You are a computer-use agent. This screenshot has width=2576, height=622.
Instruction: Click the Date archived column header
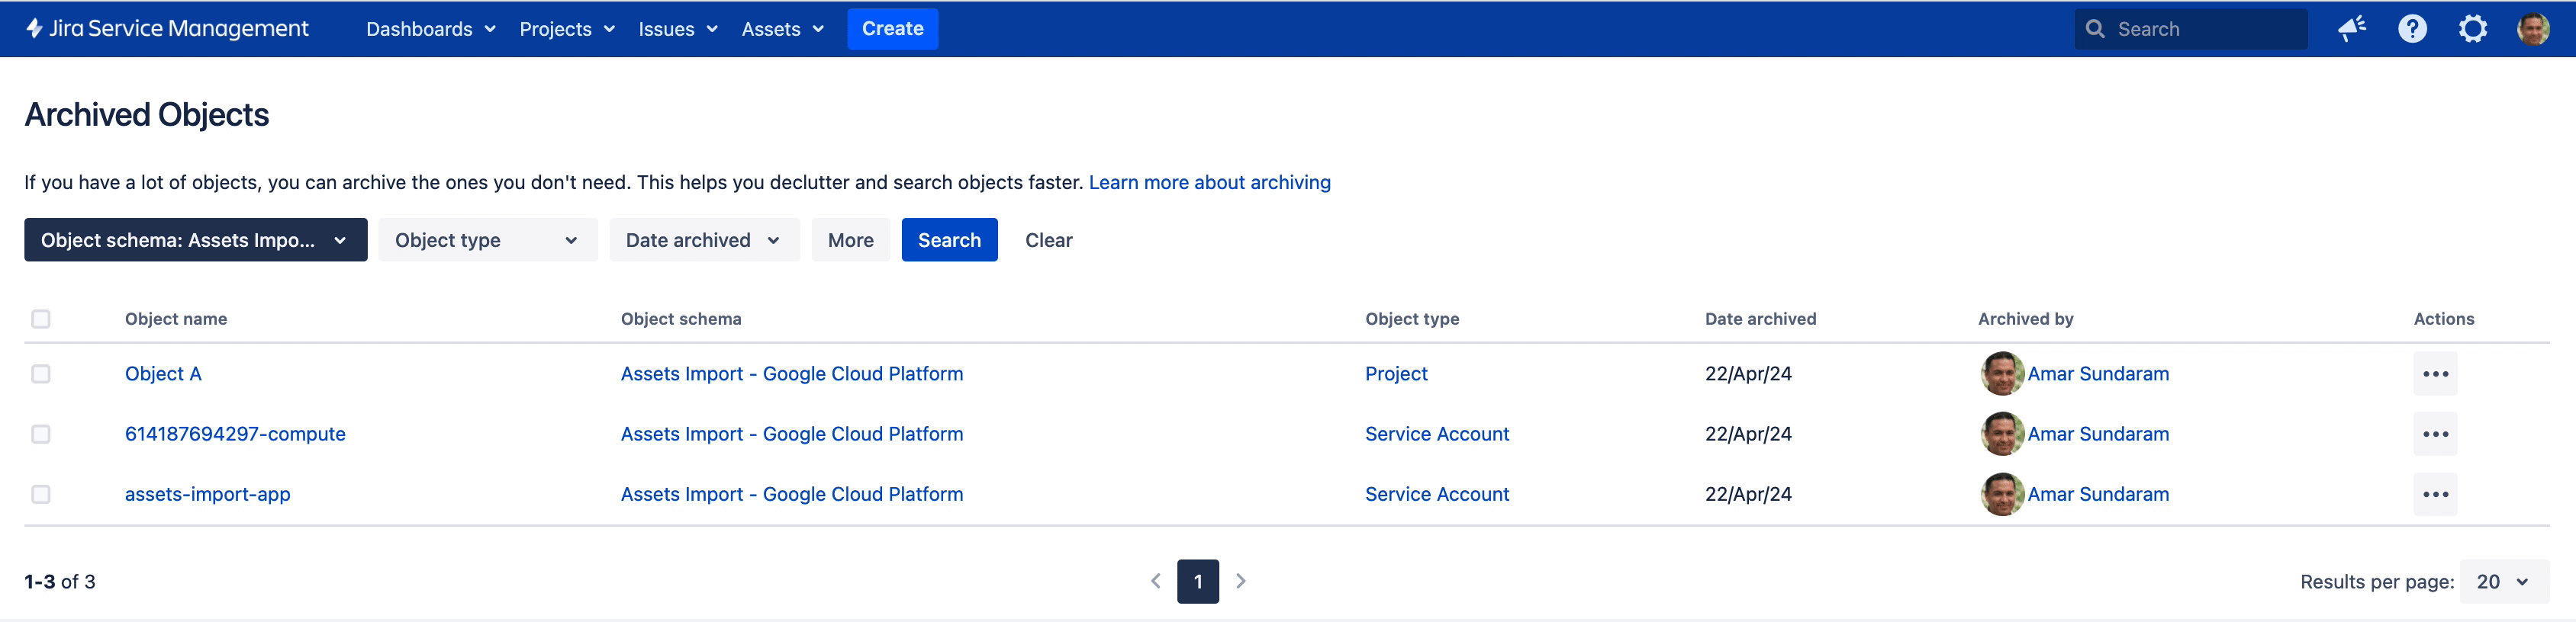(1760, 319)
